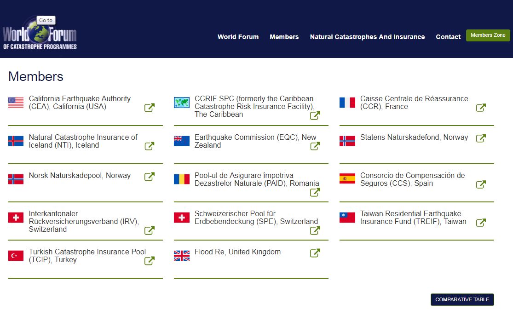Open Schweizerischer Pool für Erdbebendeckung link
Viewport: 513px width, 310px height.
[256, 218]
